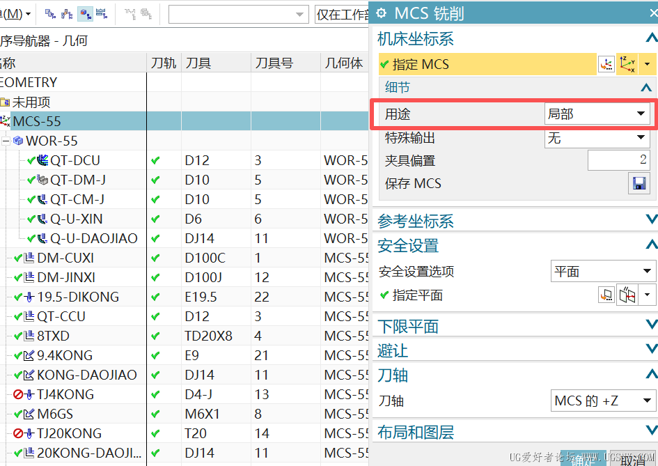Select the program order view toolbar icon

click(x=50, y=14)
